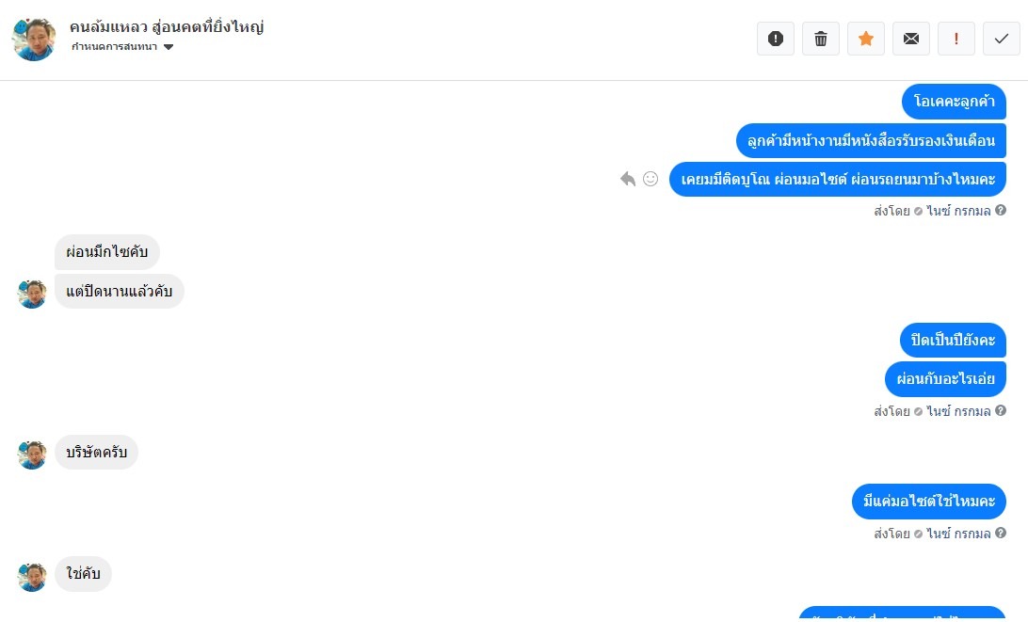
Task: Mark conversation as spam with exclamation circle icon
Action: point(776,39)
